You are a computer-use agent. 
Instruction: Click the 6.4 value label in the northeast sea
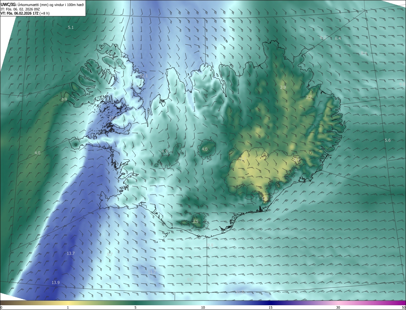click(x=338, y=38)
